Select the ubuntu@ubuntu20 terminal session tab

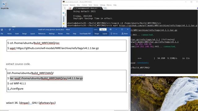[x=87, y=8]
